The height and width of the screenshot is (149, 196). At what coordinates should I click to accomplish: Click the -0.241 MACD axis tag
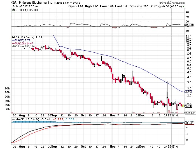tap(189, 123)
